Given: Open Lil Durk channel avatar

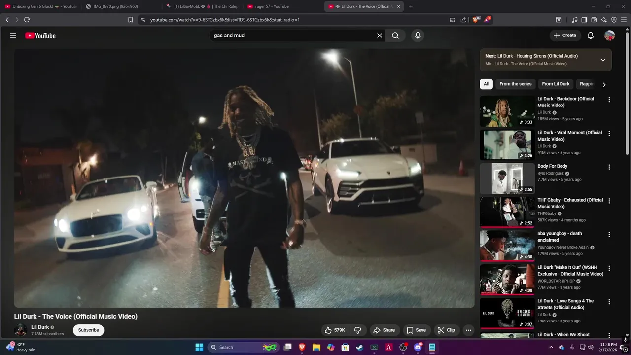Looking at the screenshot, I should coord(21,330).
